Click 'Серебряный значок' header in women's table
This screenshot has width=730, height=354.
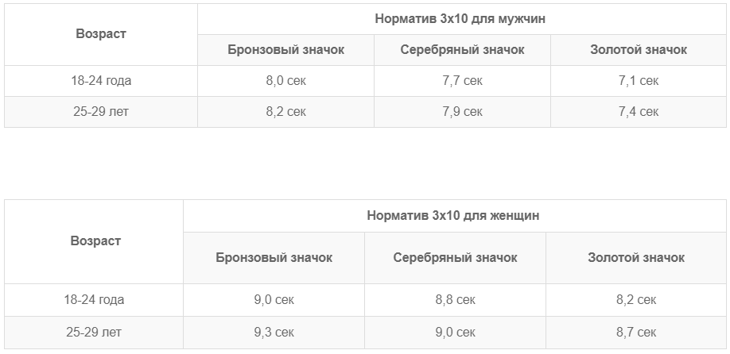pos(455,257)
